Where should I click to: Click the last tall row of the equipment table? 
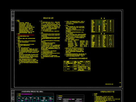(77, 69)
